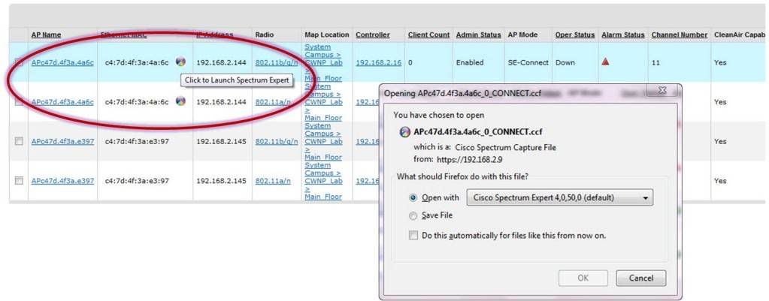Click the red alarm triangle in first row
Screen dimensions: 769x301
click(605, 62)
